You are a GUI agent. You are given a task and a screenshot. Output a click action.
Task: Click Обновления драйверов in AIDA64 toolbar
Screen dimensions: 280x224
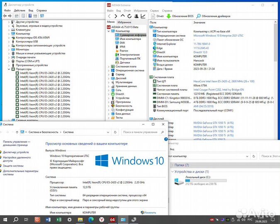[213, 16]
